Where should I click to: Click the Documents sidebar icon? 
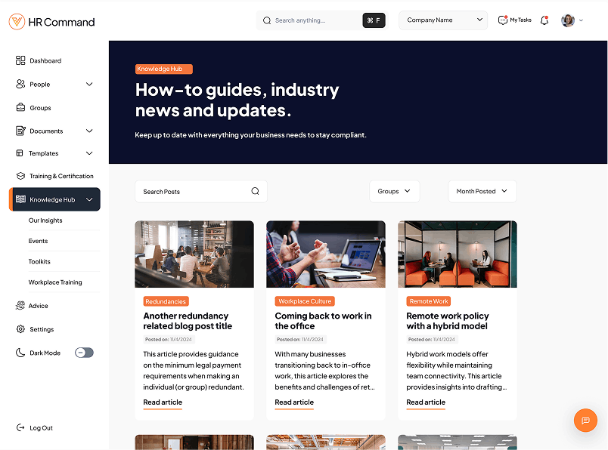point(20,131)
